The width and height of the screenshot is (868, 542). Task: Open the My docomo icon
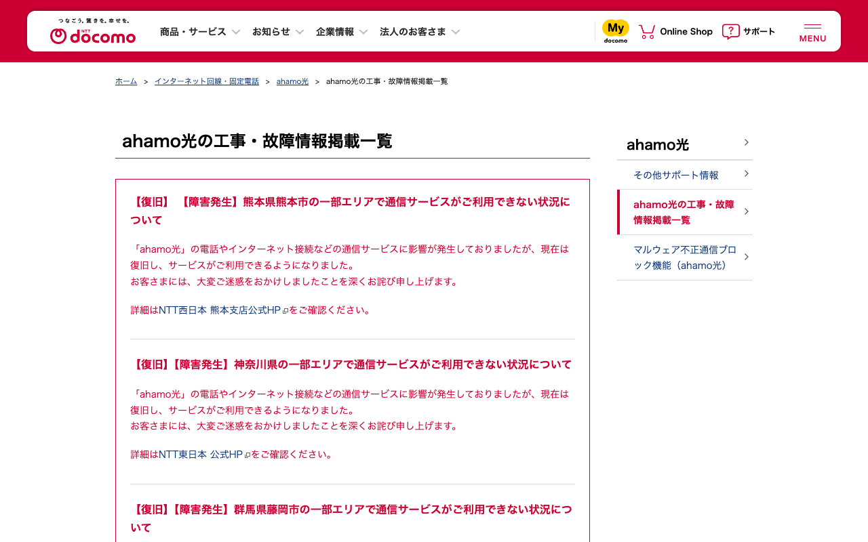(x=616, y=31)
